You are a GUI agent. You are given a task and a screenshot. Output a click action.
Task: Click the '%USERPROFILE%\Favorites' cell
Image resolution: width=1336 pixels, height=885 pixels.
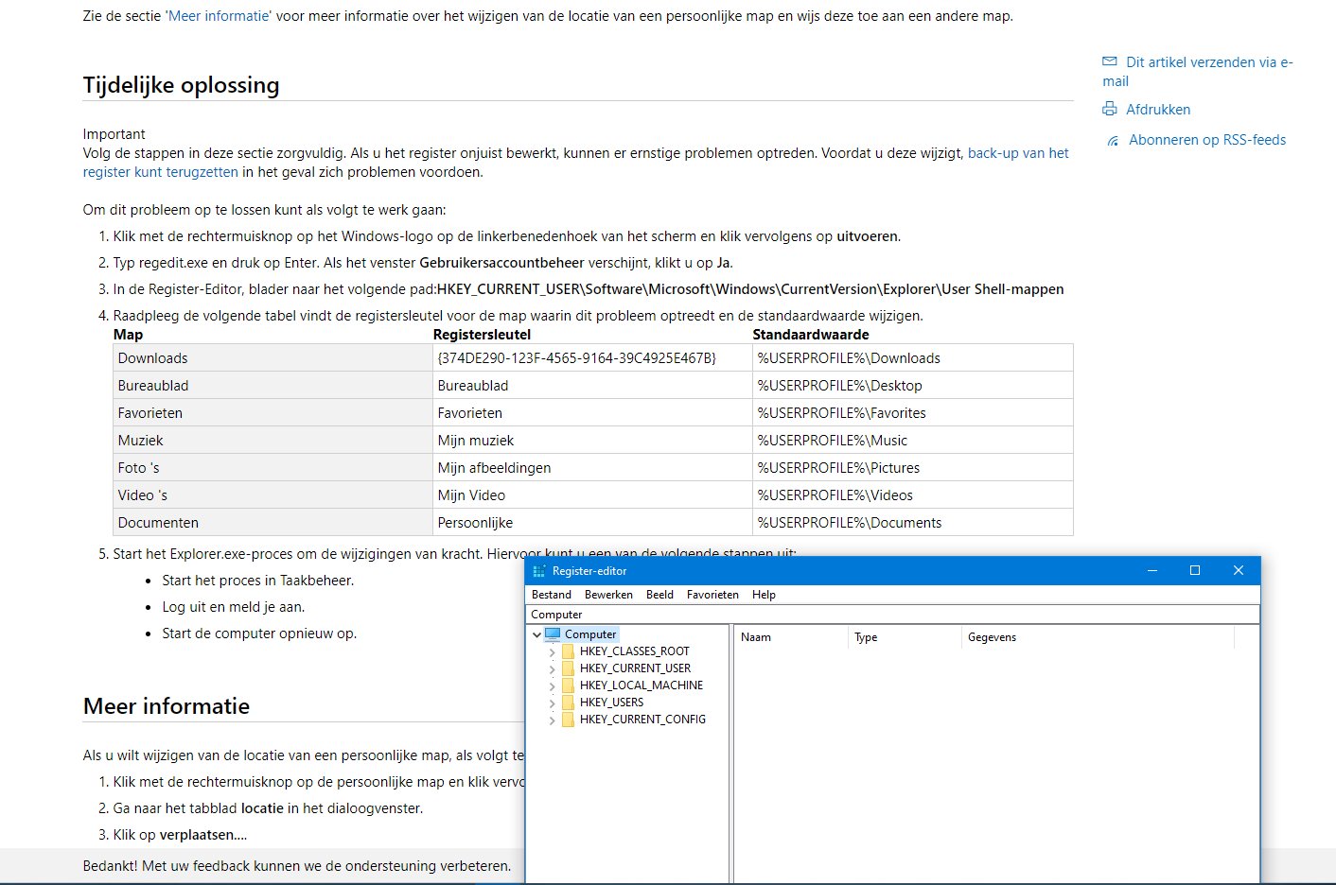(x=913, y=413)
